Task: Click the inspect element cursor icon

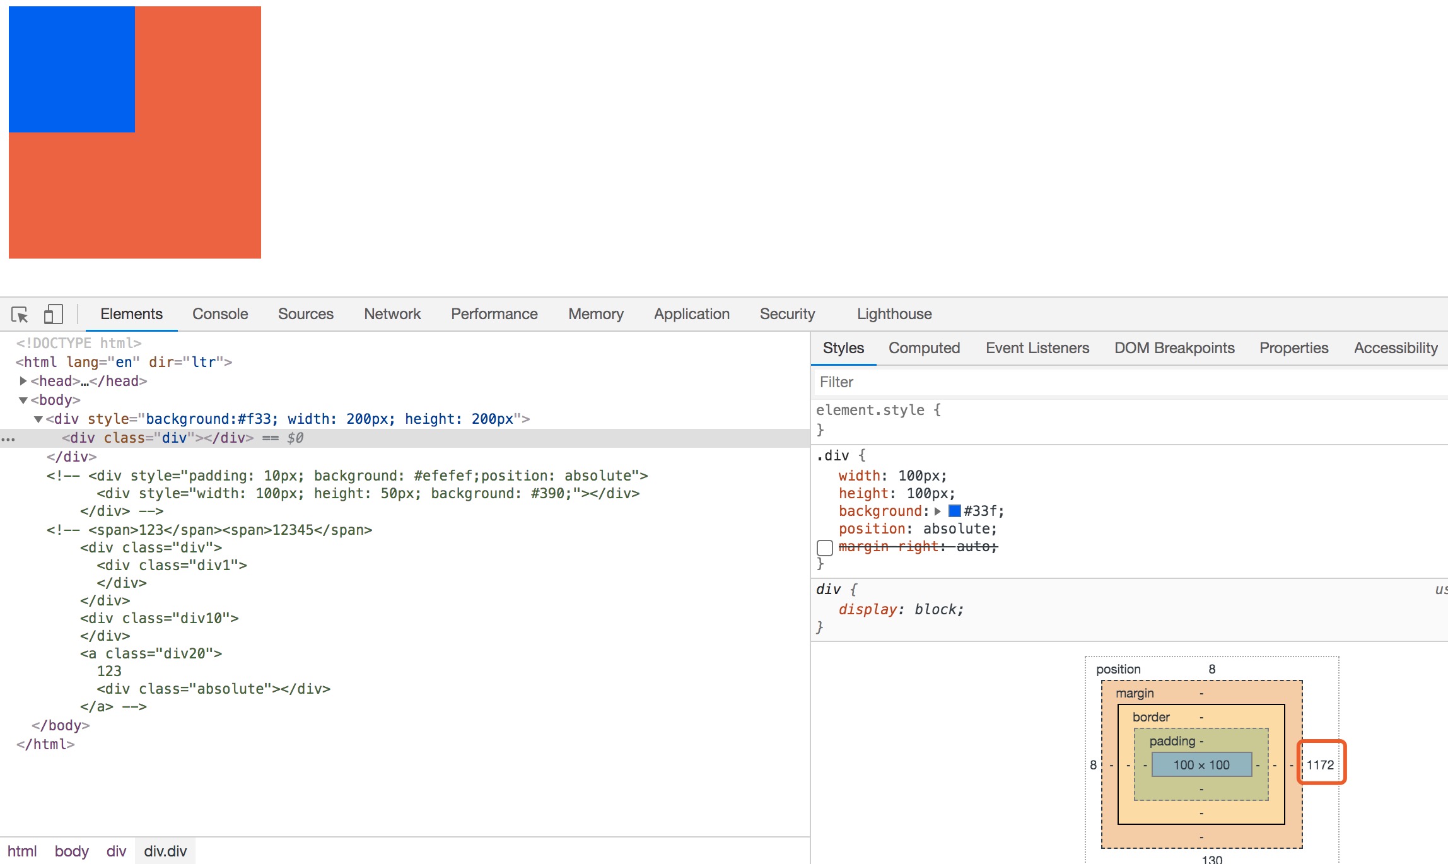Action: pyautogui.click(x=21, y=313)
